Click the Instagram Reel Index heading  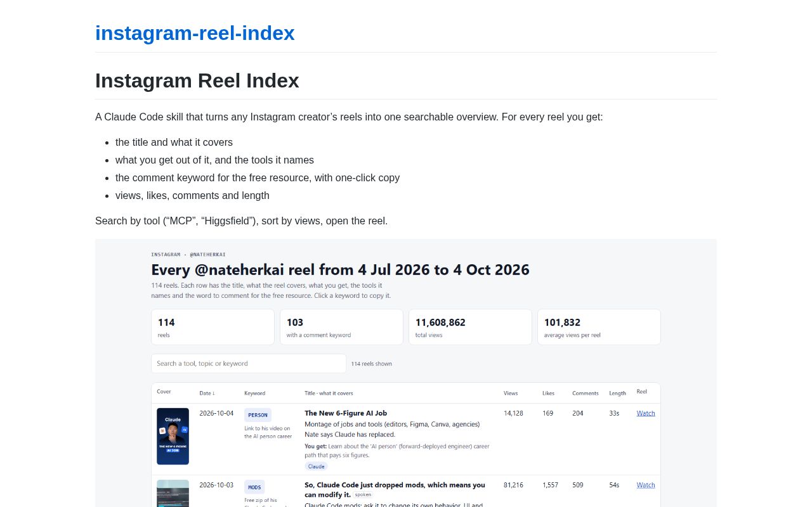coord(197,80)
